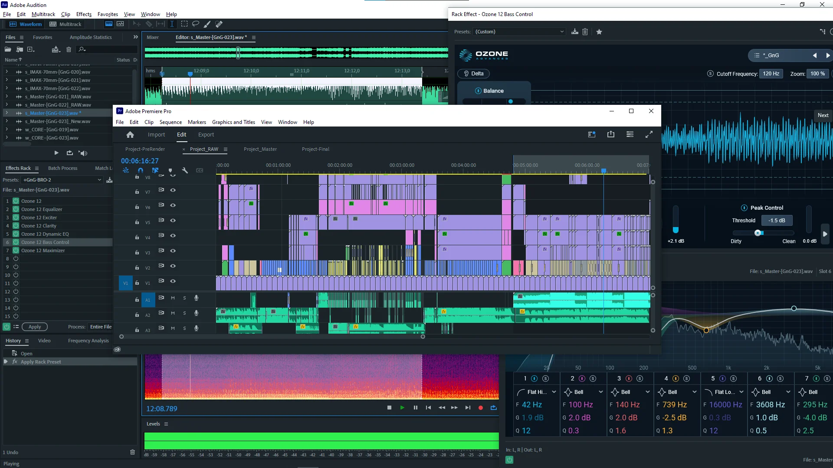Switch to Audition Multitrack view button
The height and width of the screenshot is (468, 833).
click(66, 24)
